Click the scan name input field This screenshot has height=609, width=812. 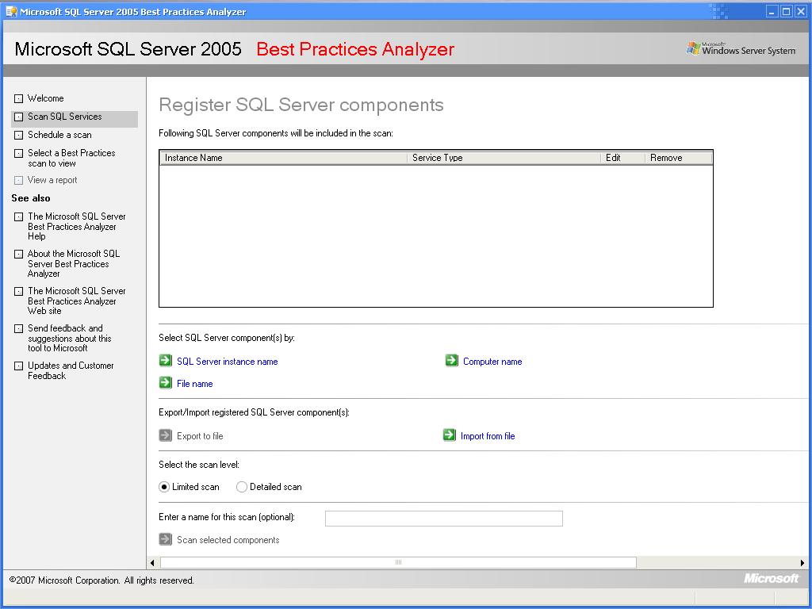click(444, 519)
